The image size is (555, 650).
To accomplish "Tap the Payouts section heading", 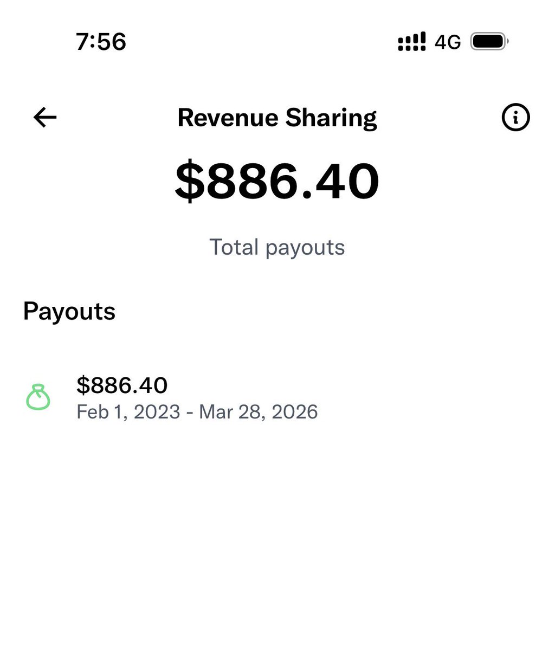I will (x=69, y=311).
